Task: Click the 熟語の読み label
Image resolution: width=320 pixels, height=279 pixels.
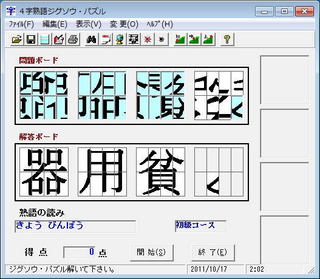Action: tap(42, 213)
